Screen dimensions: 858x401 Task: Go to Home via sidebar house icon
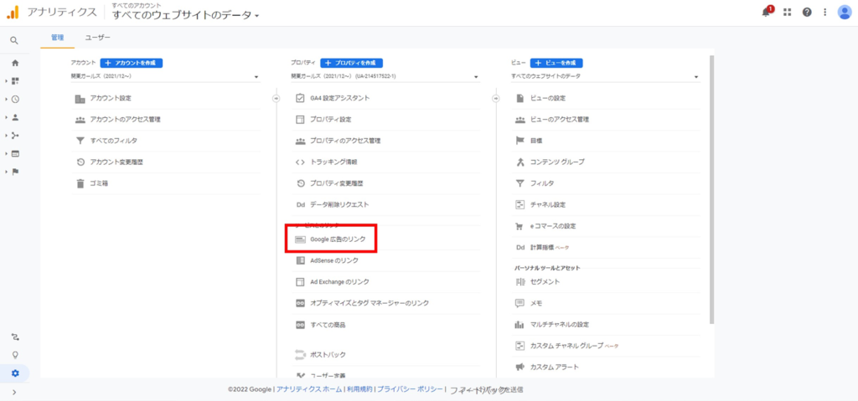point(15,63)
